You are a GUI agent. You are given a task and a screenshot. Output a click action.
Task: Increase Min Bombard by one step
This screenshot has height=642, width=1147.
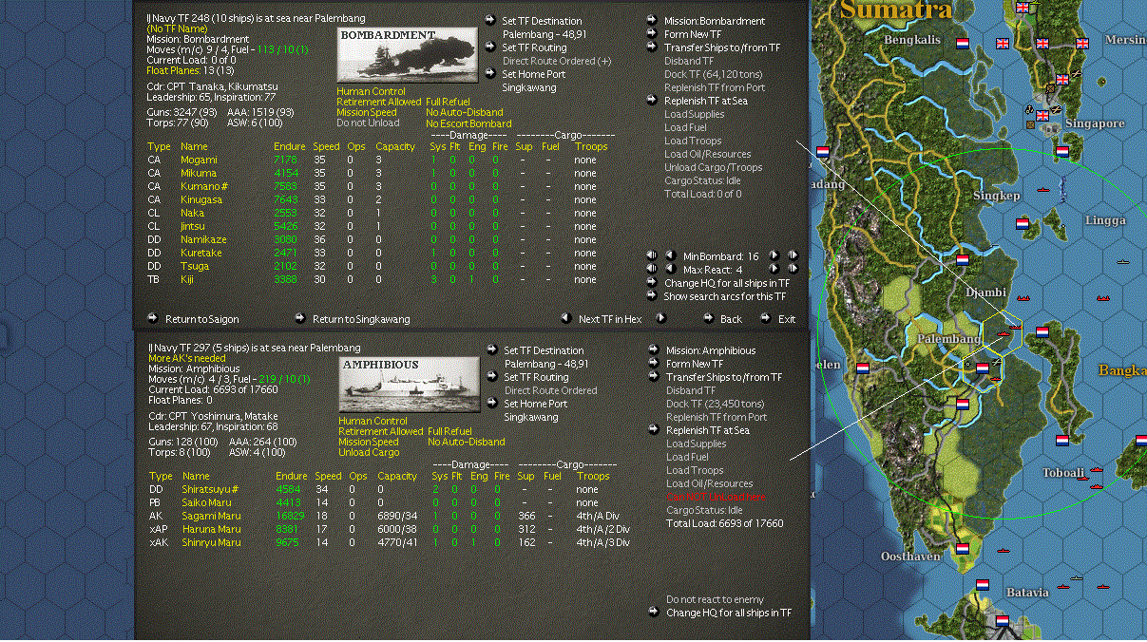pyautogui.click(x=774, y=255)
